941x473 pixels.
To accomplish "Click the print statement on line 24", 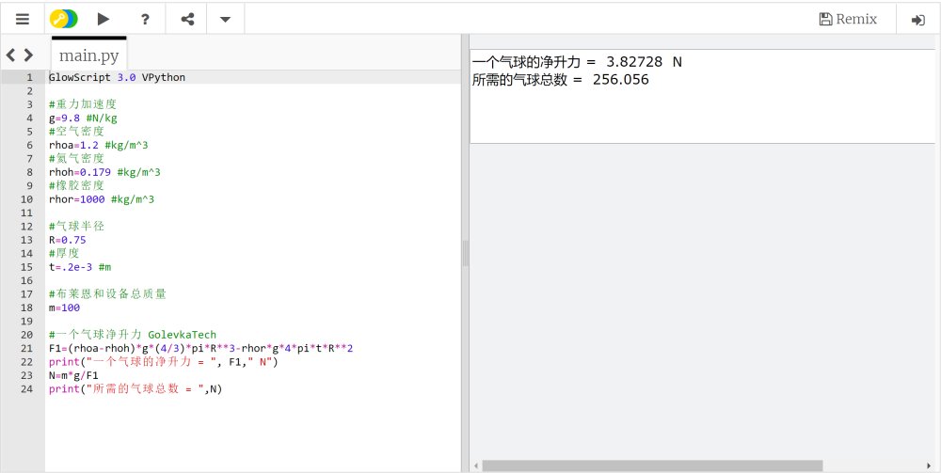I will tap(136, 389).
